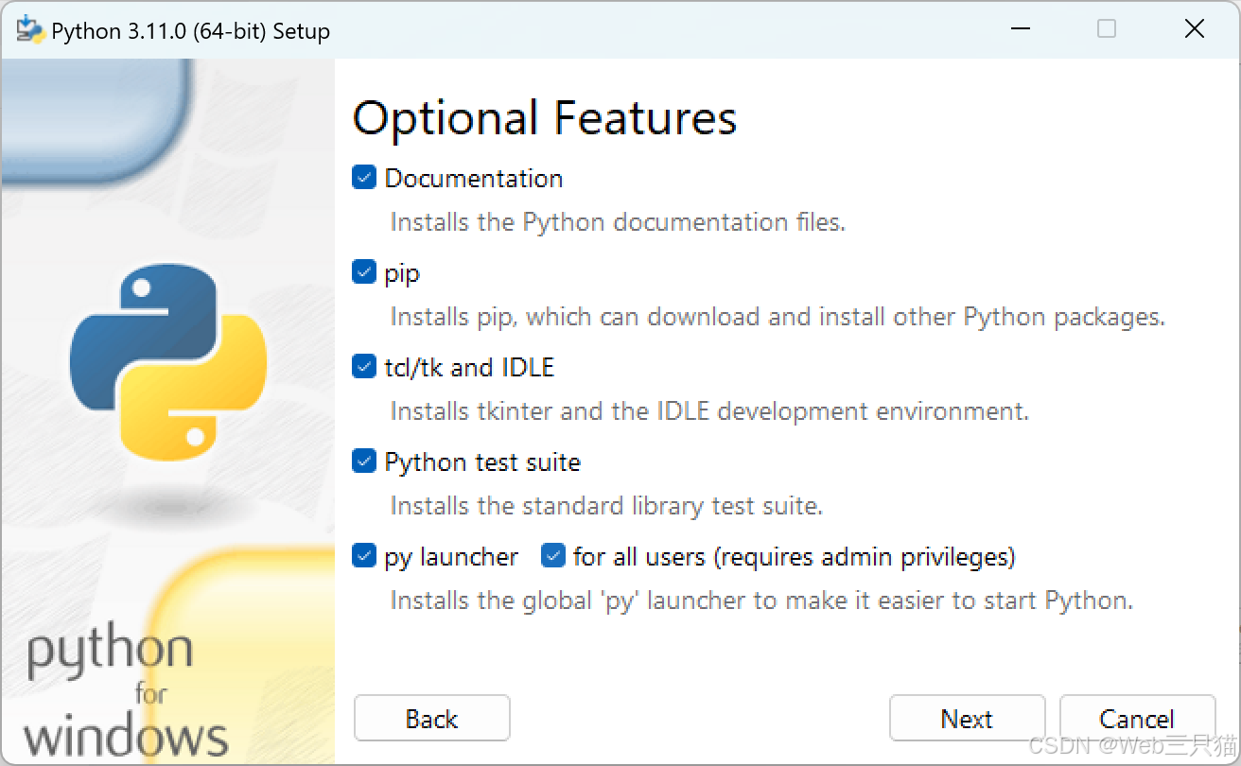
Task: Go back with the Back button
Action: coord(431,718)
